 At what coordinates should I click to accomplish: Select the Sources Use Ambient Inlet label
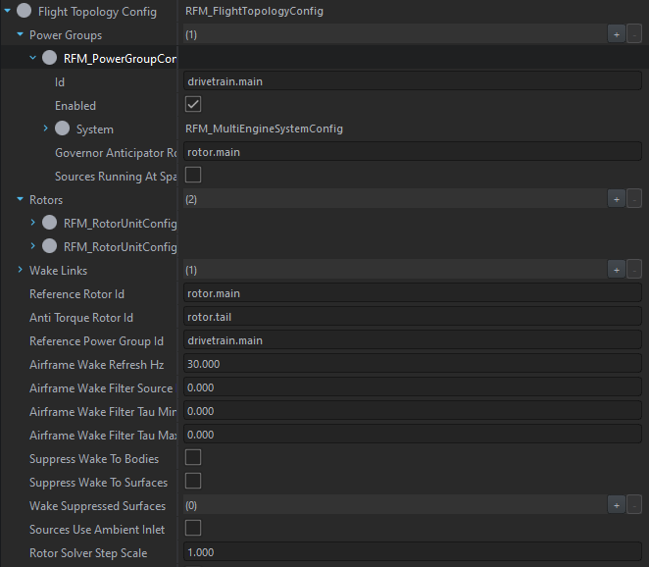click(x=97, y=530)
